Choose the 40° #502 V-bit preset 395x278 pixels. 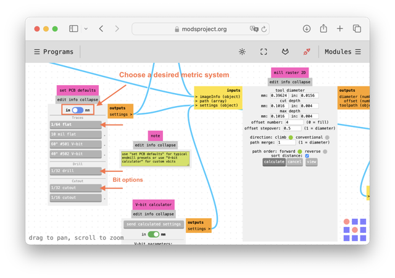coord(75,154)
